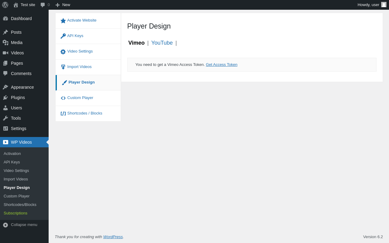Viewport: 389px width, 243px height.
Task: Open API Keys in WP Videos submenu
Action: pos(12,162)
